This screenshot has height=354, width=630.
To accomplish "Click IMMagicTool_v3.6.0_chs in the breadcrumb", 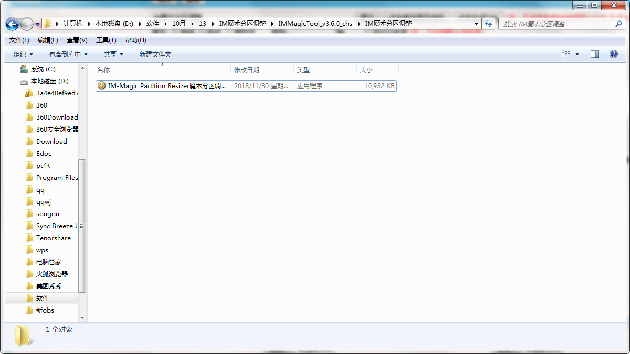I will [315, 24].
